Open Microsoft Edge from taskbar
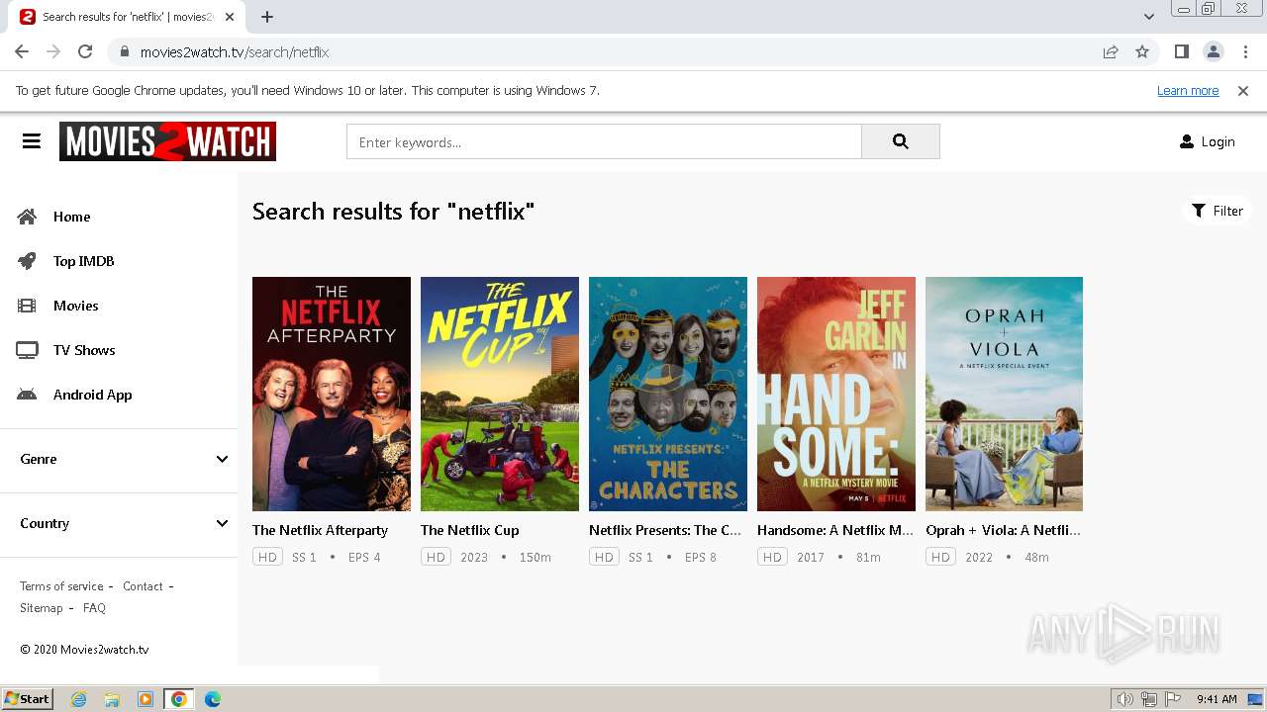The image size is (1267, 712). coord(212,699)
